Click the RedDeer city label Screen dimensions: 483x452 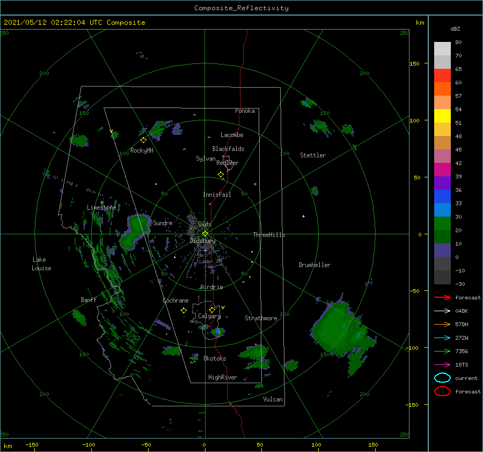click(228, 163)
